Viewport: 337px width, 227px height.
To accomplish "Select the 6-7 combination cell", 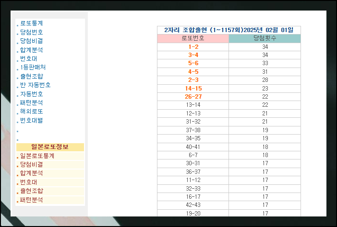I will [x=193, y=155].
